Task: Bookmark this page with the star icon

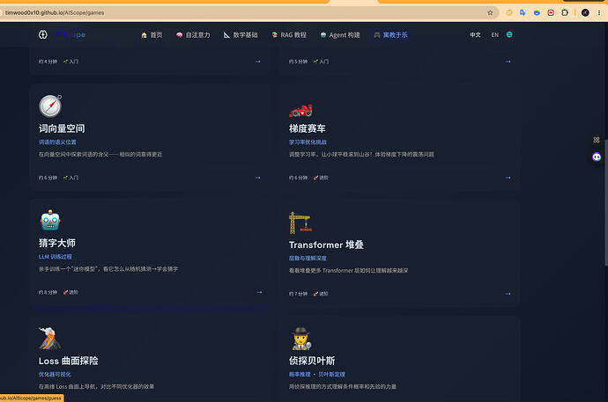Action: coord(490,13)
